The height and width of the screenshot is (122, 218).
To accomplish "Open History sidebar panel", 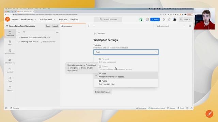I will pos(10,88).
